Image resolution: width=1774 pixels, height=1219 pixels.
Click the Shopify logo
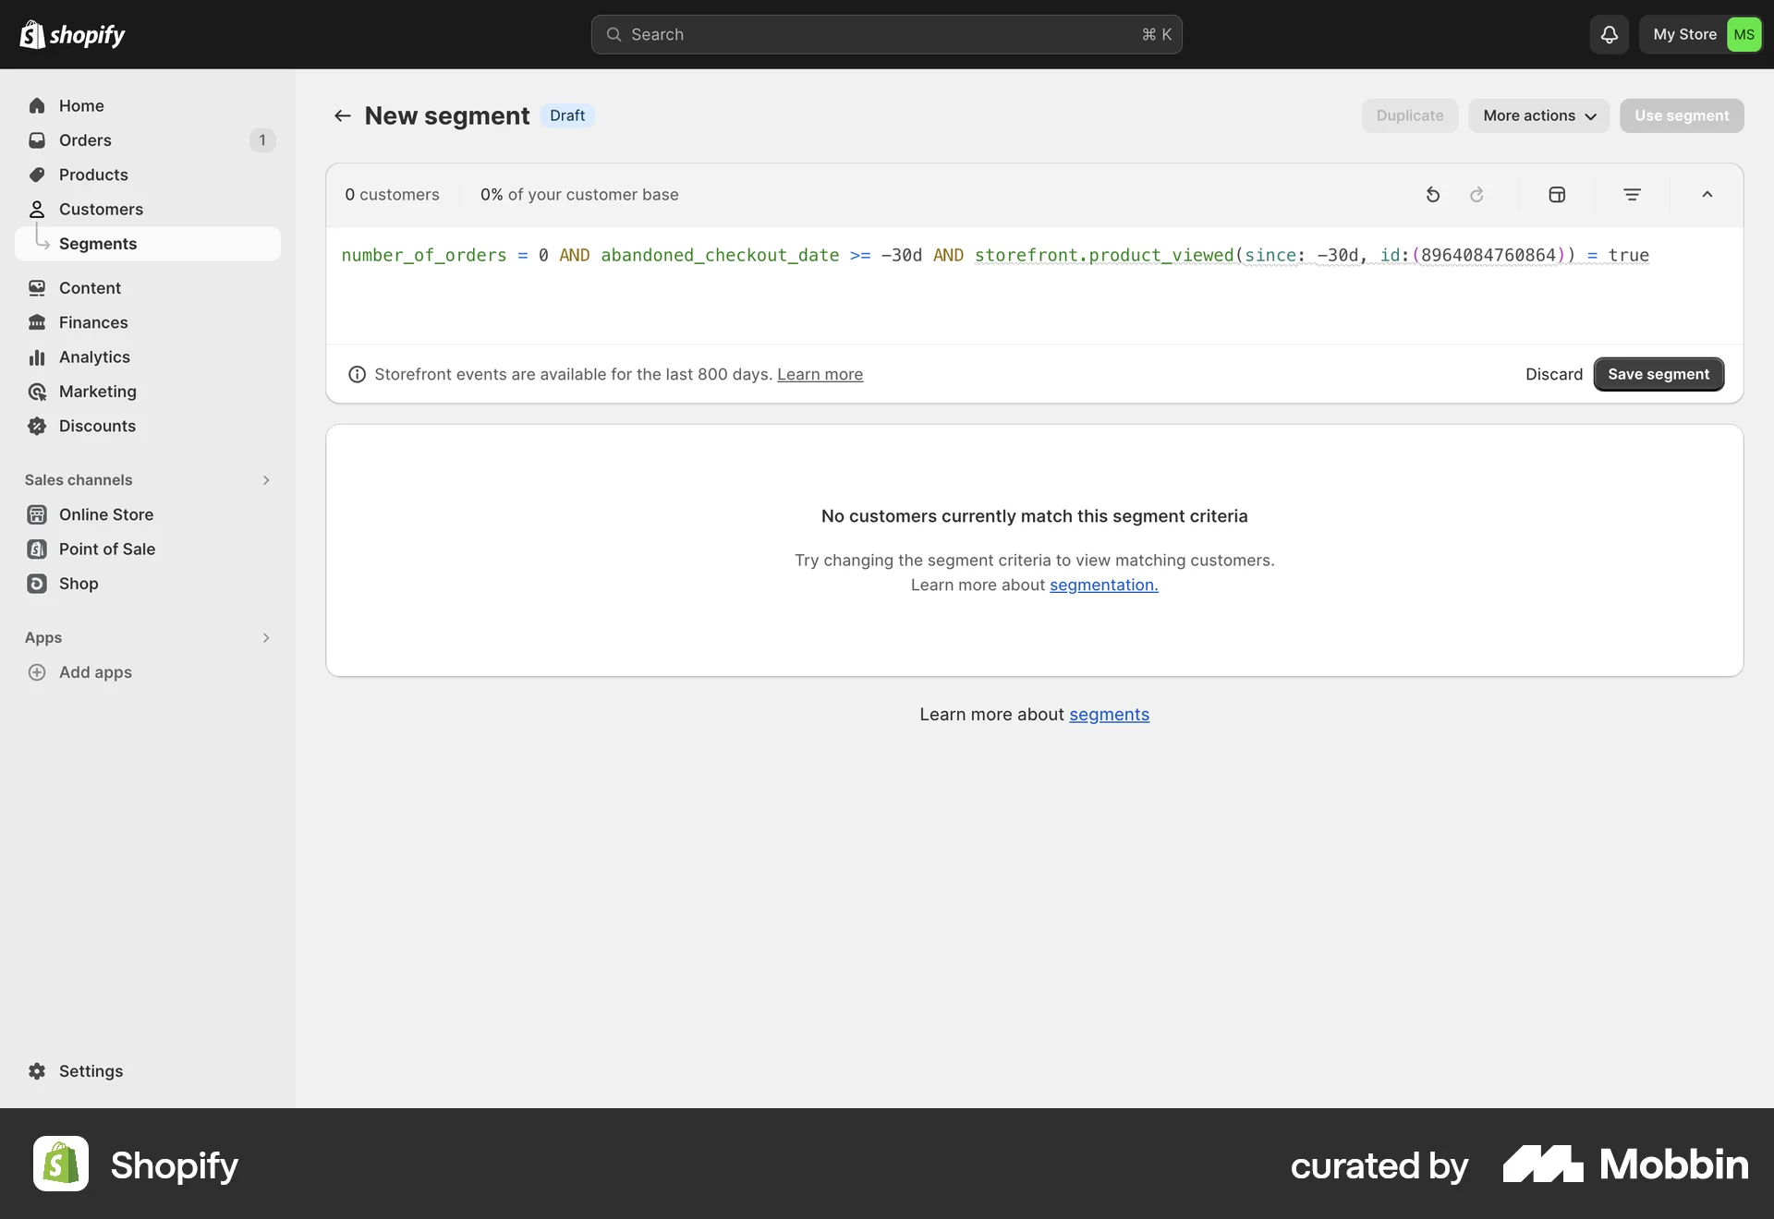(x=73, y=34)
